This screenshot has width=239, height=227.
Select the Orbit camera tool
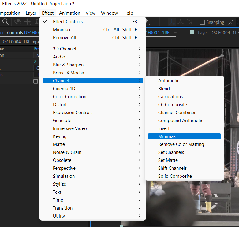(18, 22)
